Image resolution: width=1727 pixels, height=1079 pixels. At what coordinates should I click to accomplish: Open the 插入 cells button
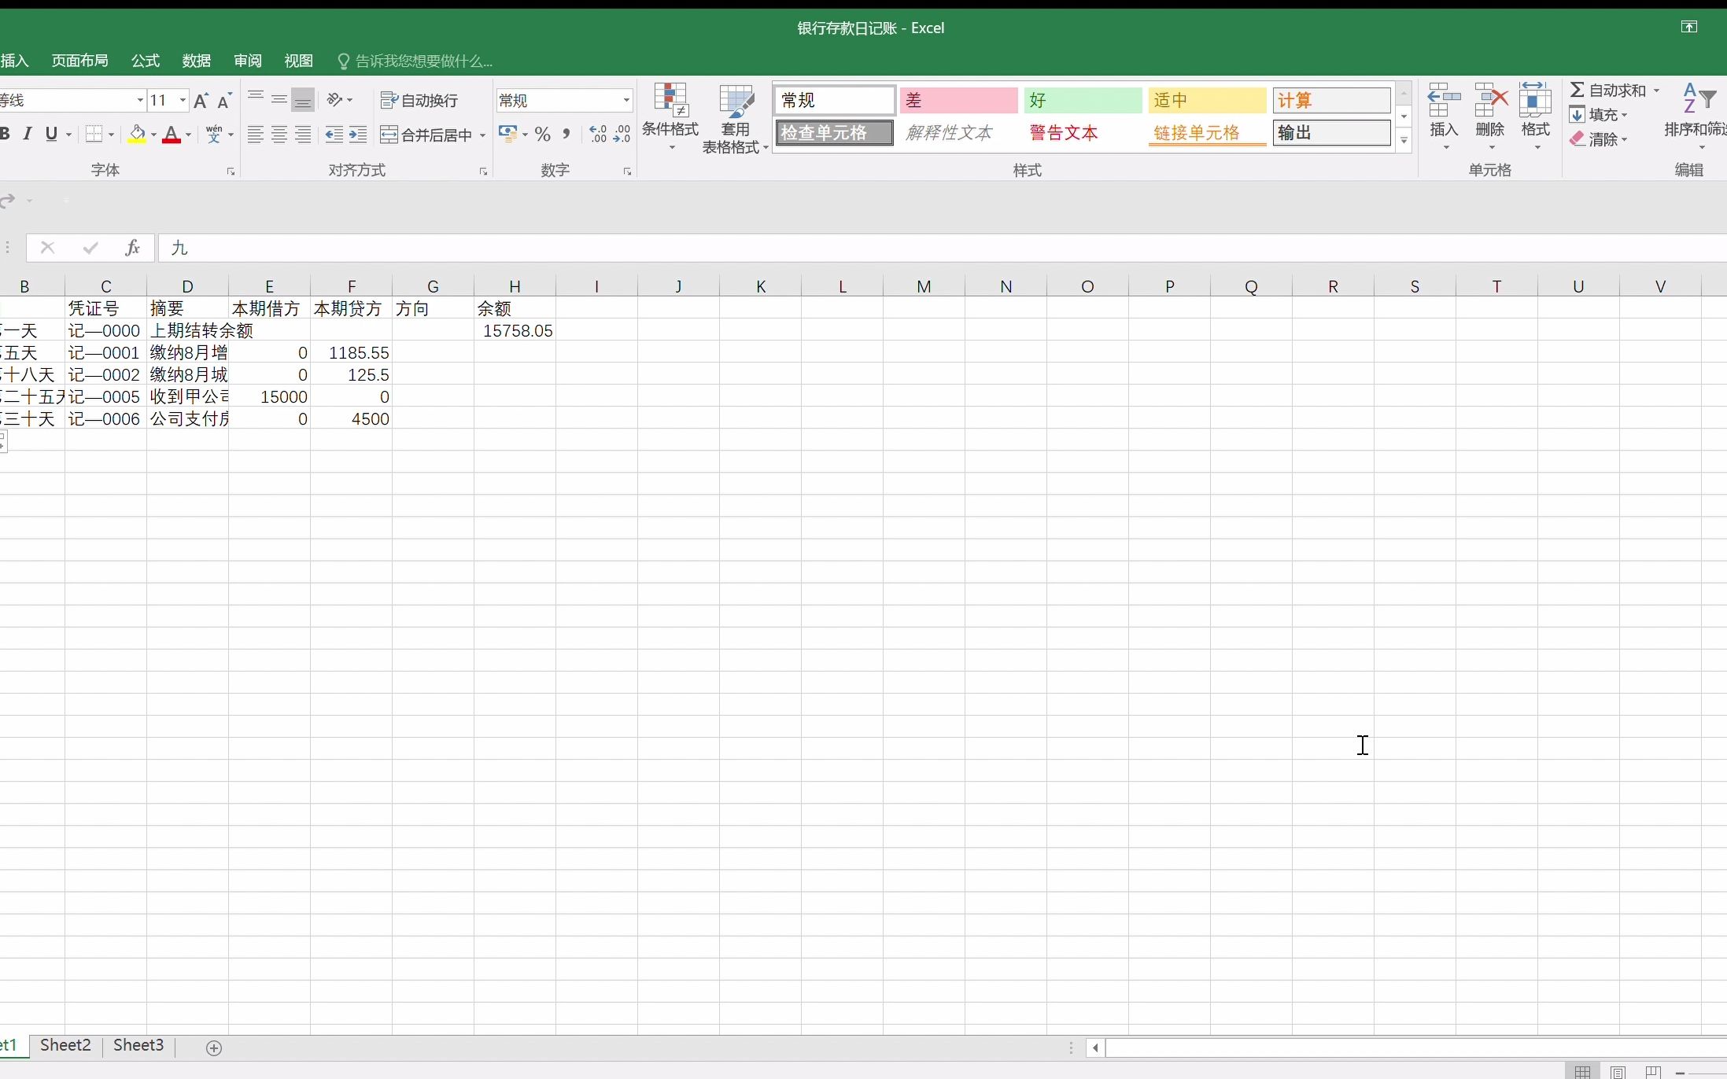pos(1444,118)
